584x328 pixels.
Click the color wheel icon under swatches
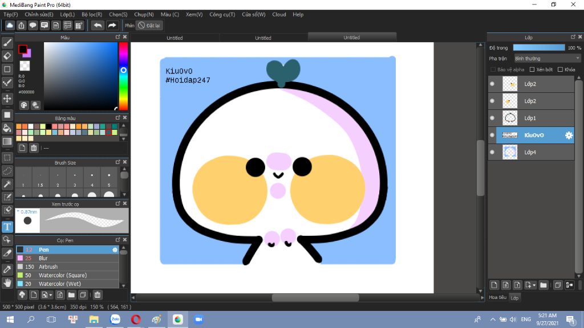tap(24, 105)
